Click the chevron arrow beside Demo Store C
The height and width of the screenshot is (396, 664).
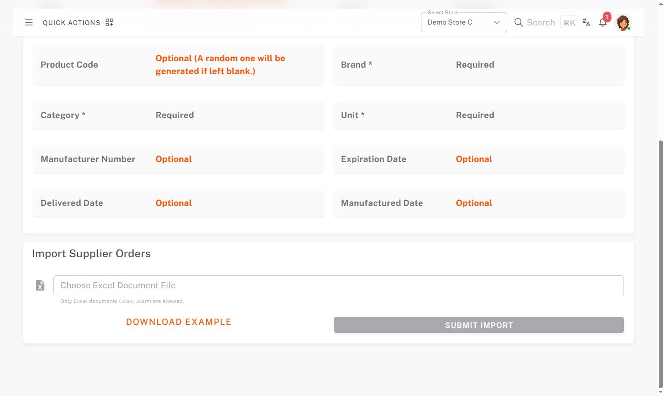(497, 22)
